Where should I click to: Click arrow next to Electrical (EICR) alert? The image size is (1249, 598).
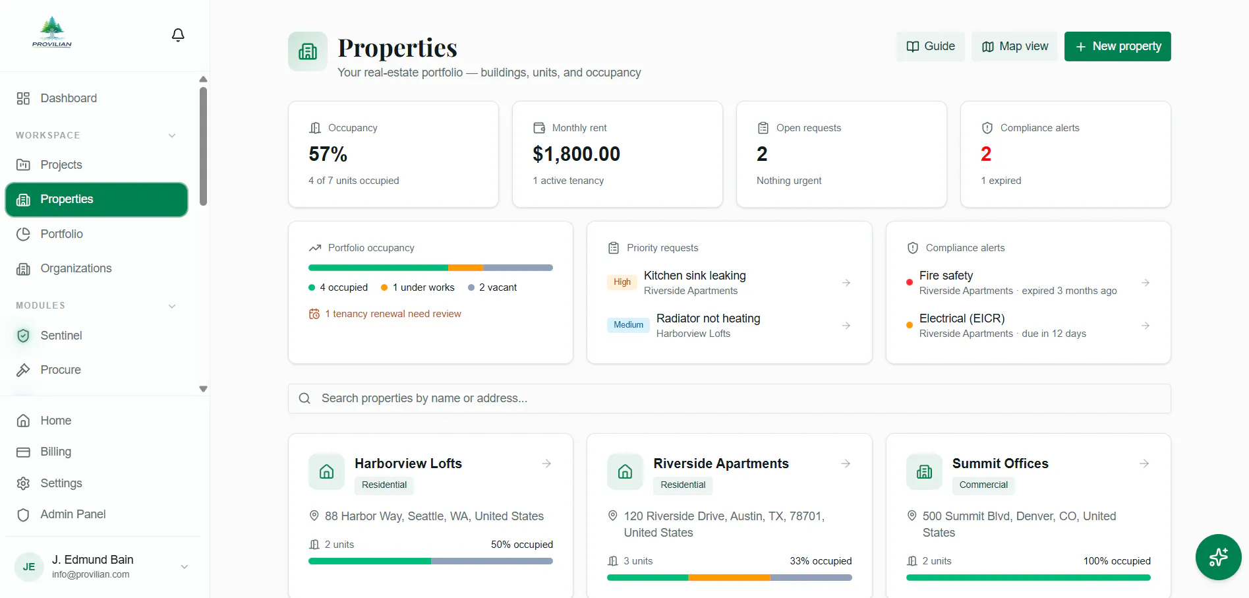[x=1146, y=326]
